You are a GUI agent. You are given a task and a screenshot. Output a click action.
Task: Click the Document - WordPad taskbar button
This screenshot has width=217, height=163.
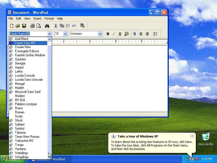pos(51,159)
